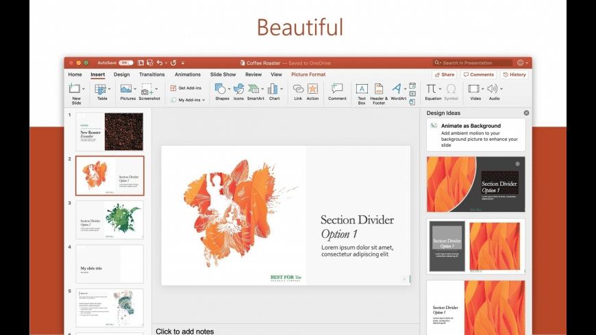This screenshot has height=335, width=596.
Task: Expand the Audio dropdown arrow
Action: [x=501, y=89]
